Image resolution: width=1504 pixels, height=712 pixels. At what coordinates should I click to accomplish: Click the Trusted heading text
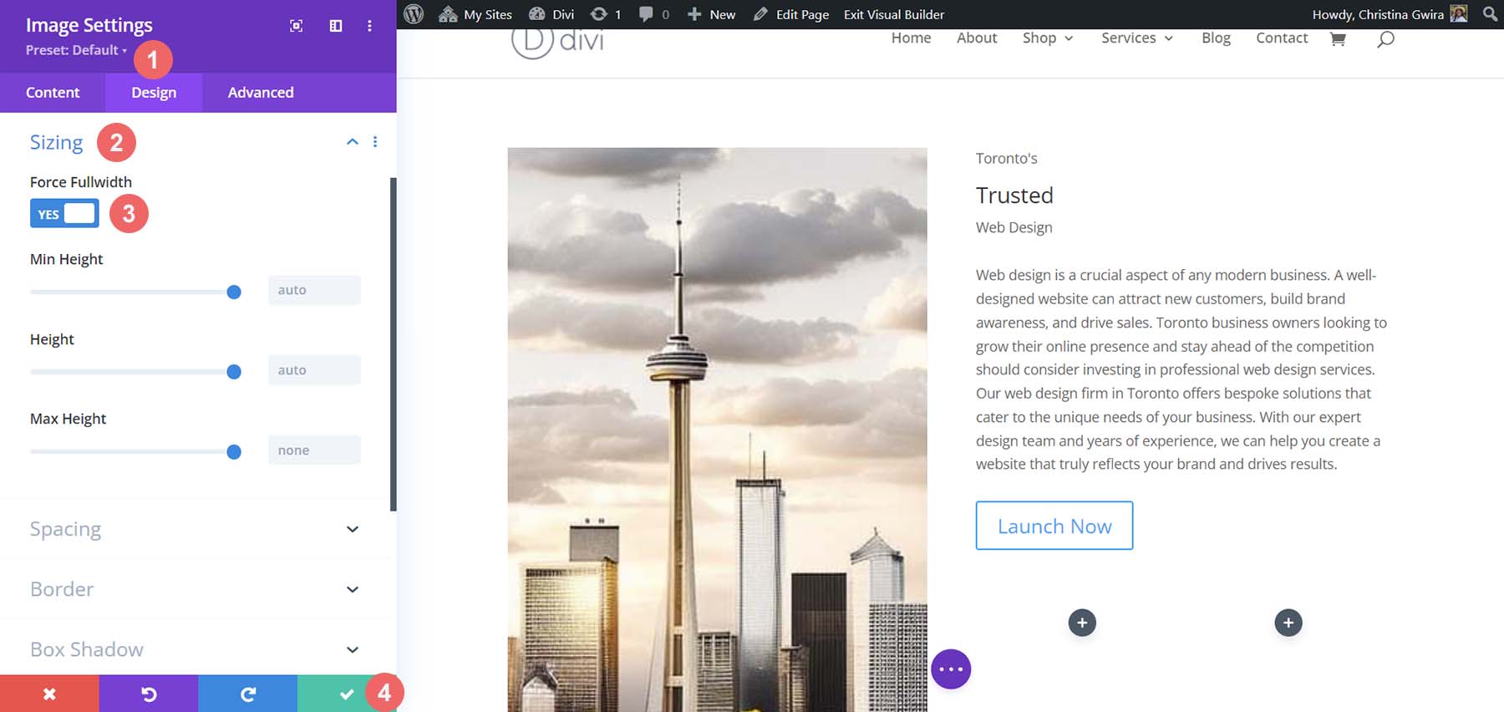[x=1014, y=196]
